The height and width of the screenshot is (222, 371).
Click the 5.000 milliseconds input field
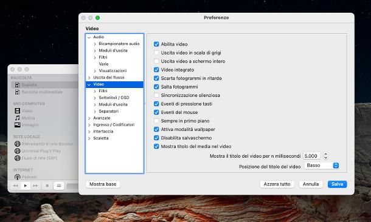(311, 156)
